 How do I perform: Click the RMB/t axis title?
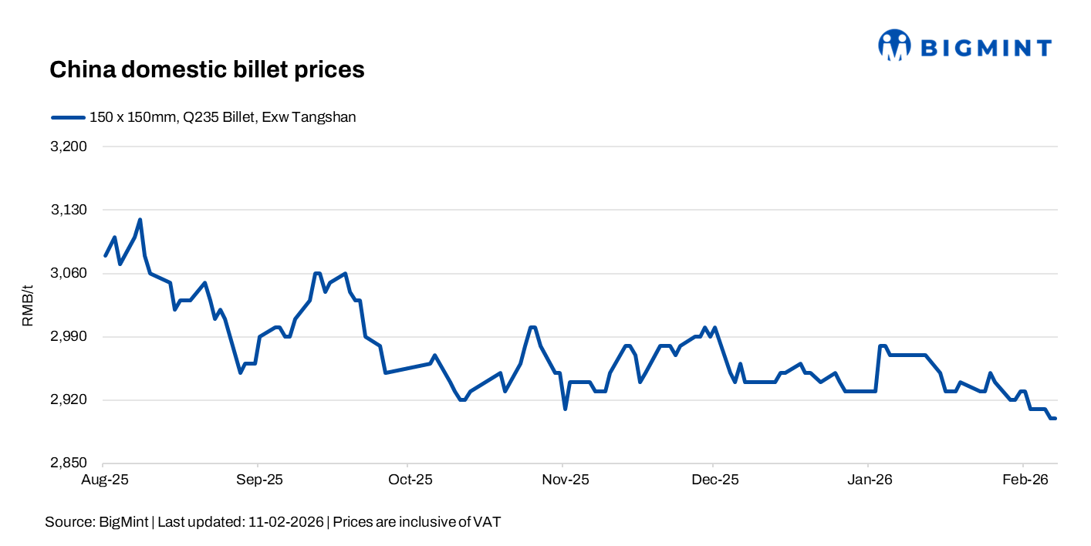coord(28,305)
